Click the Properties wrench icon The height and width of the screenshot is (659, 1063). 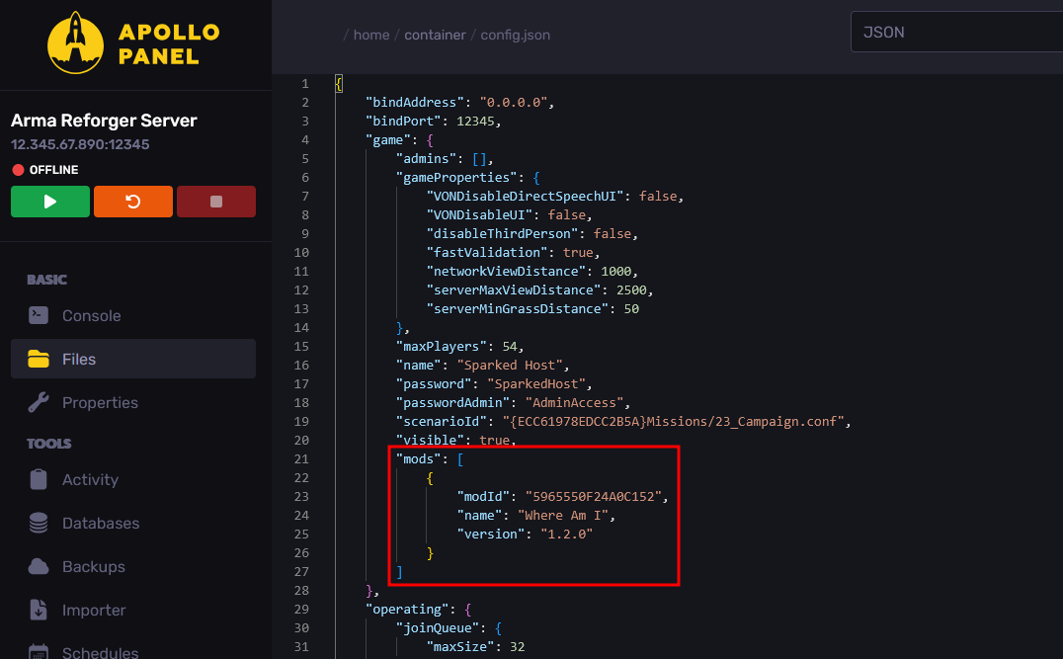(39, 402)
